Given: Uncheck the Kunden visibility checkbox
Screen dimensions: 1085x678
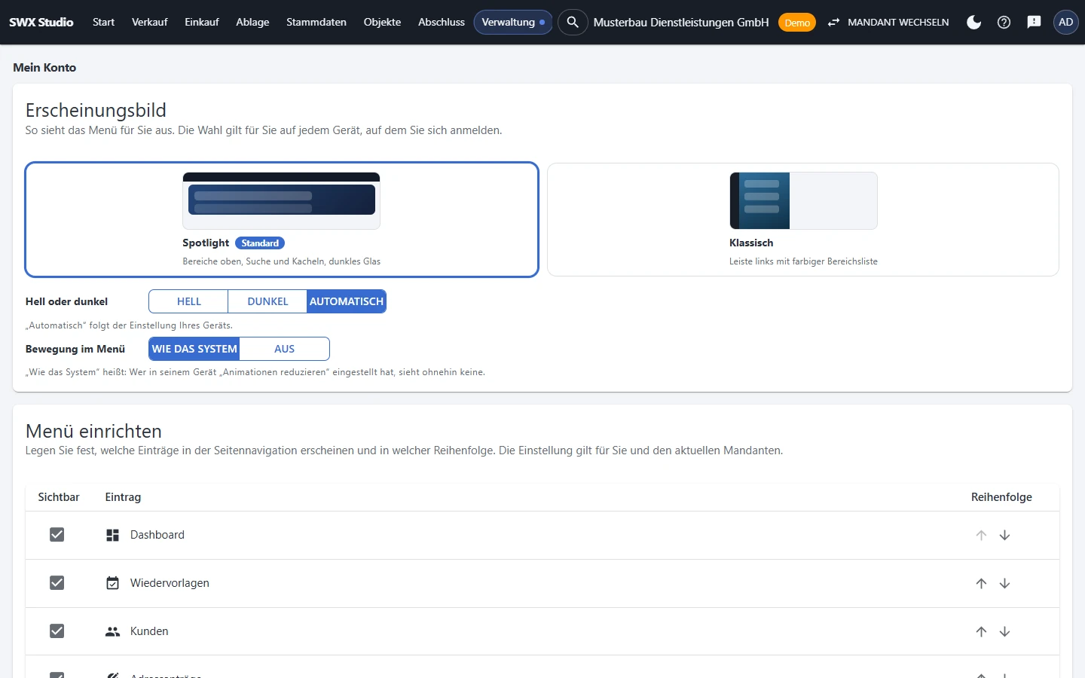Looking at the screenshot, I should pos(57,631).
